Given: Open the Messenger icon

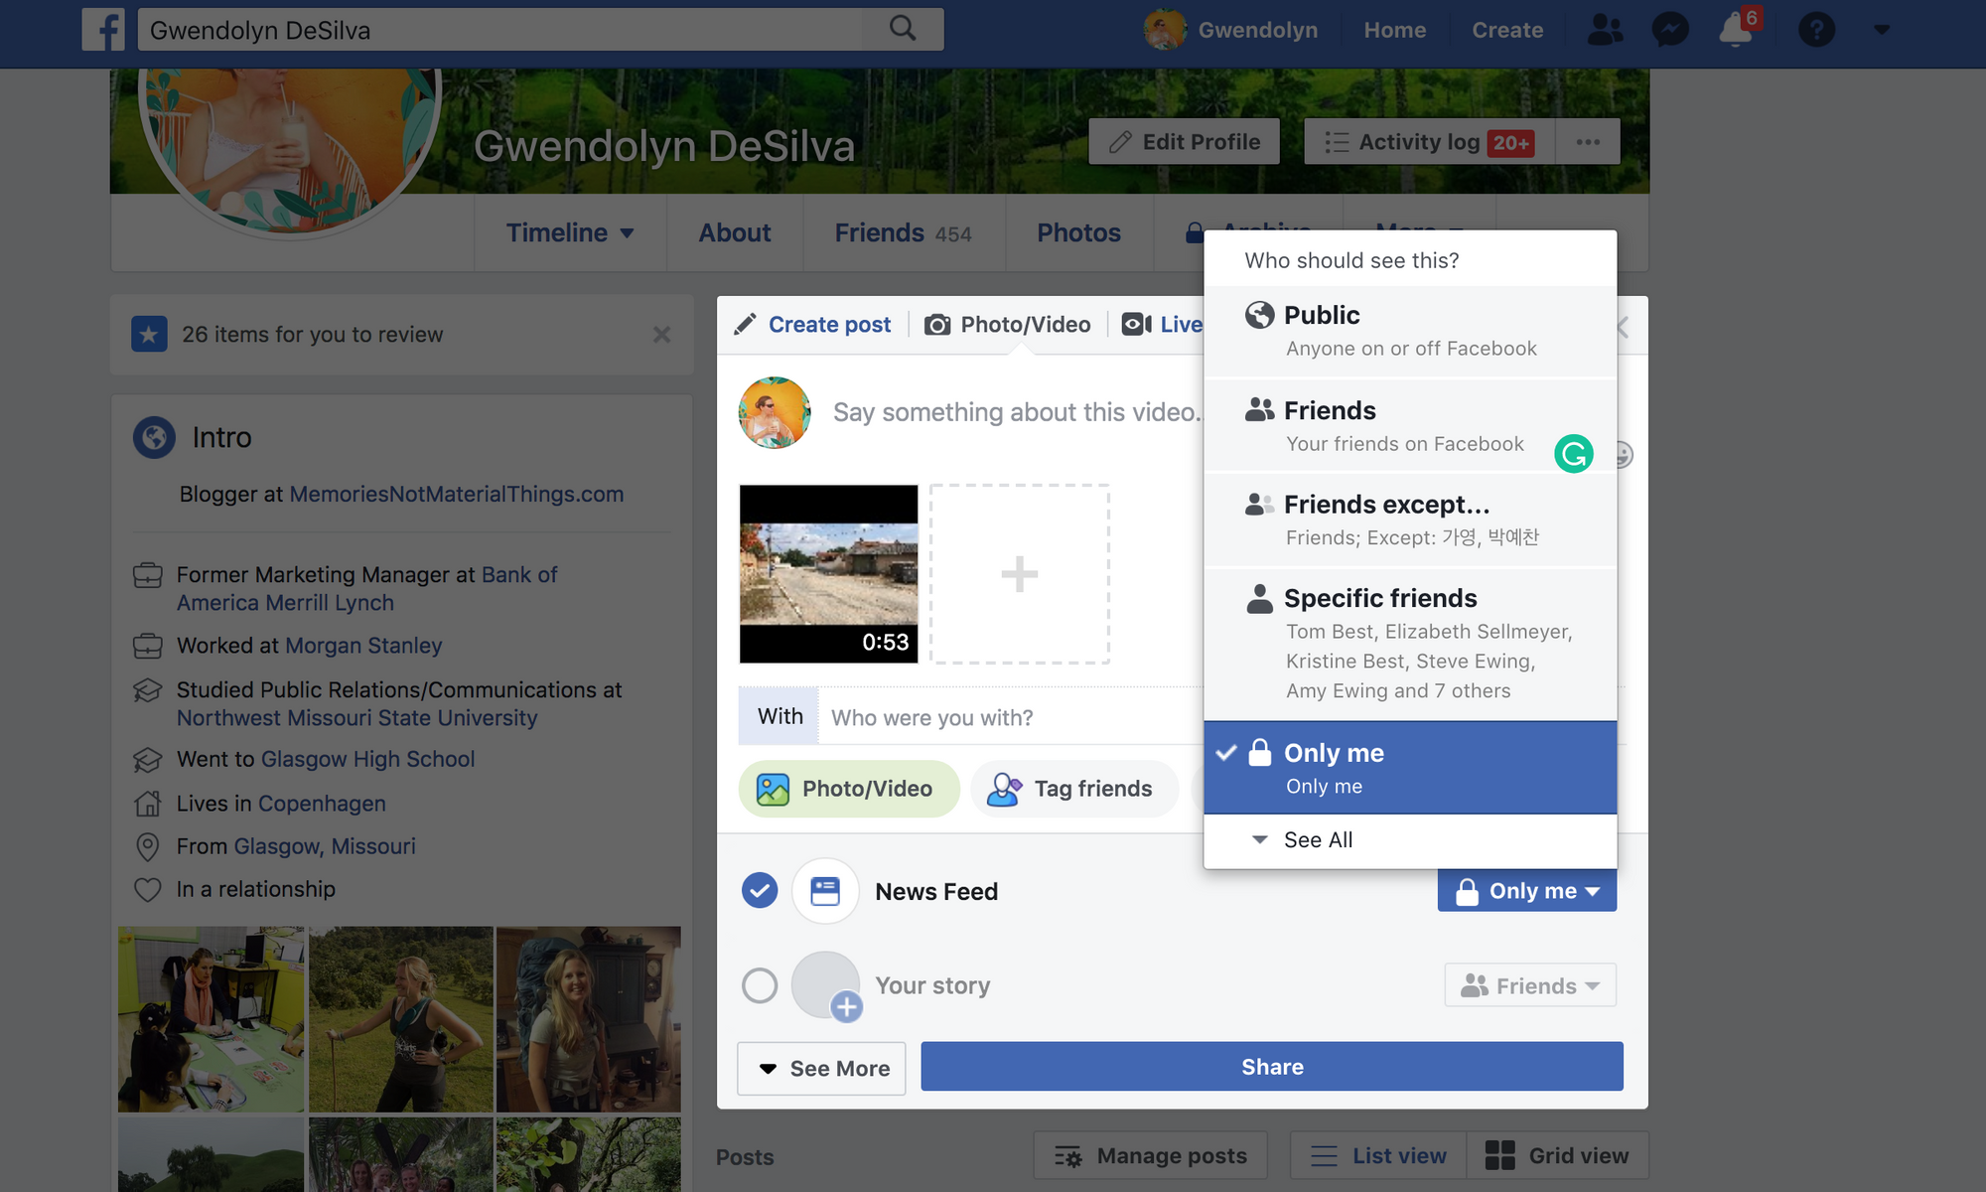Looking at the screenshot, I should point(1670,29).
